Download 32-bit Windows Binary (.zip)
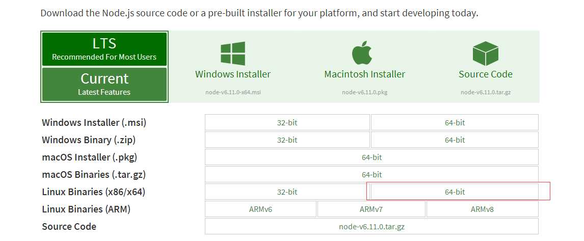 (287, 140)
